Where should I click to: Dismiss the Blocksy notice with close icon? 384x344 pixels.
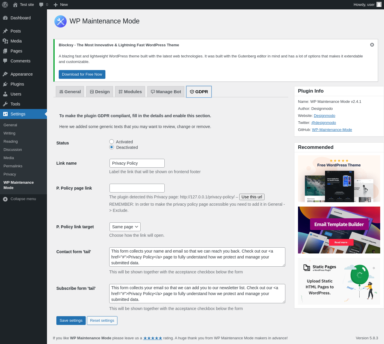(372, 45)
